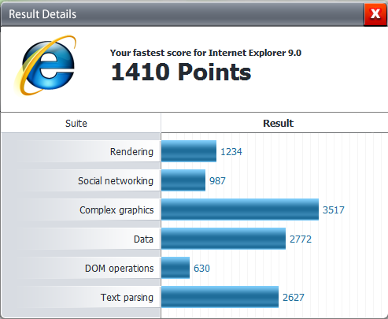This screenshot has width=388, height=319.
Task: Close the Result Details window
Action: pyautogui.click(x=375, y=14)
